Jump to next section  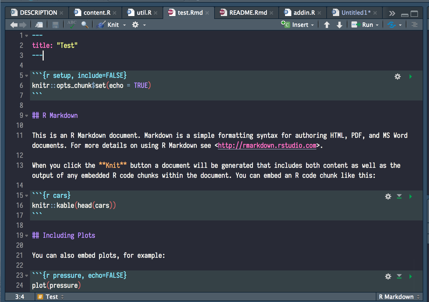tap(340, 24)
